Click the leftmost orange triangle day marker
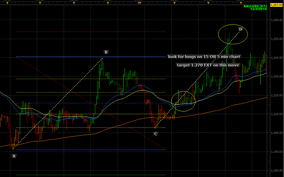284x177 pixels. pyautogui.click(x=7, y=3)
